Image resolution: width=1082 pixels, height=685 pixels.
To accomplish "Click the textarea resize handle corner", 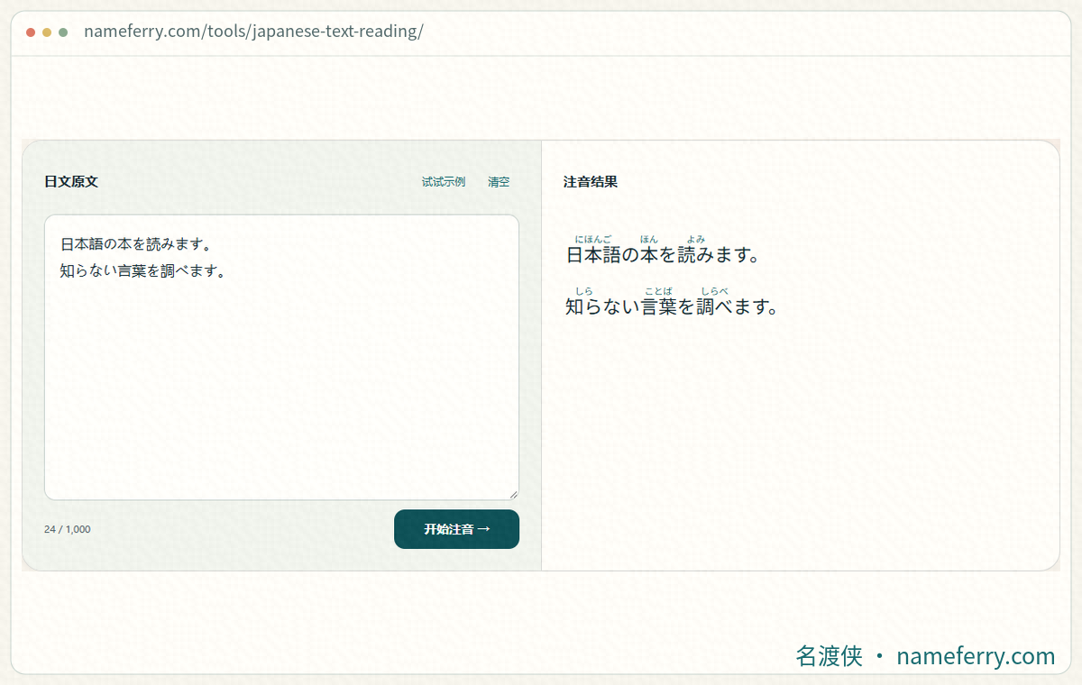I will pos(513,494).
